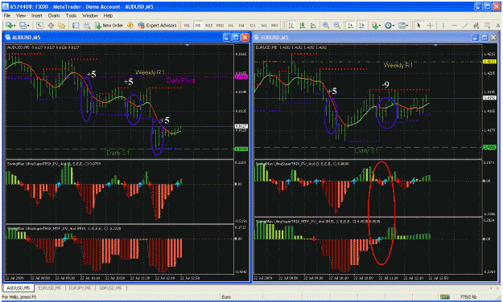Set timeframe to D1
Viewport: 503px width, 302px height.
click(253, 25)
